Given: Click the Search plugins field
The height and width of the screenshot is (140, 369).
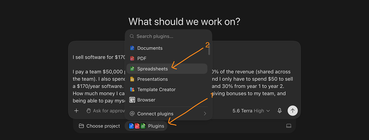Looking at the screenshot, I should click(169, 36).
